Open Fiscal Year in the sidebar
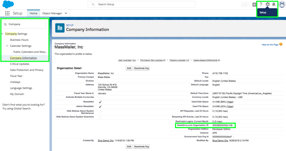Viewport: 286px width, 151px height. coord(16,76)
